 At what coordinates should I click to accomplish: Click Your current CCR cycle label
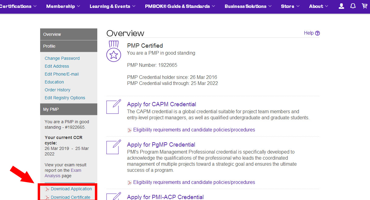click(64, 140)
